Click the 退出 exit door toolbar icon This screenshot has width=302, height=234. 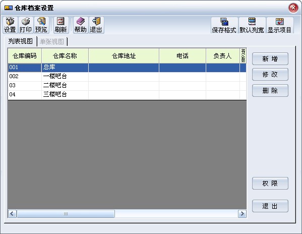point(96,25)
